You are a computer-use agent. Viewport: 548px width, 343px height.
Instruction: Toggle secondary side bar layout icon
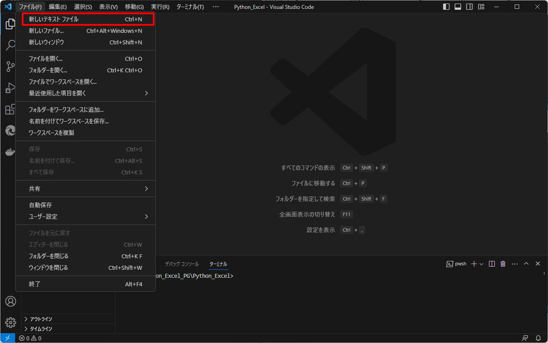pyautogui.click(x=469, y=7)
